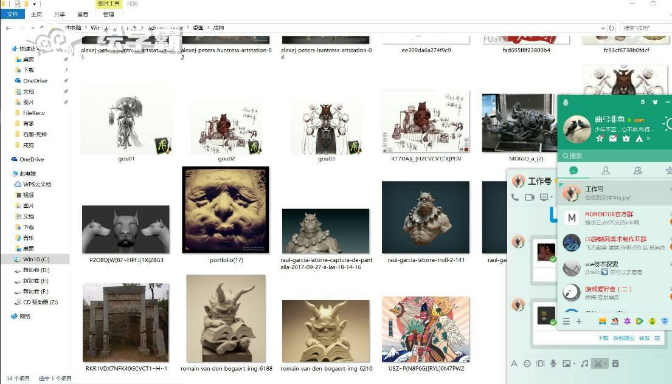Open OneDrive under Quick access
This screenshot has height=384, width=672.
click(35, 80)
